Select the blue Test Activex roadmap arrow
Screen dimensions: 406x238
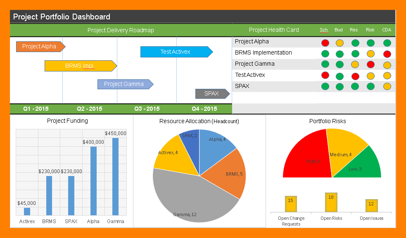click(176, 52)
